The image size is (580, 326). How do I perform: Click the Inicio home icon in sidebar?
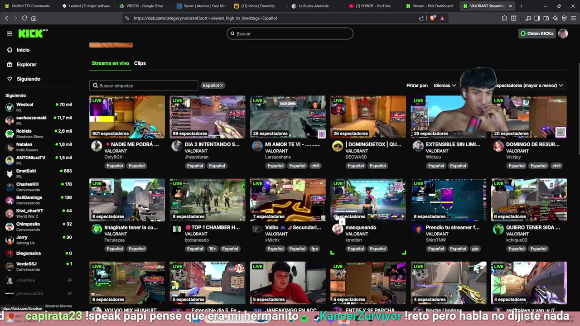pyautogui.click(x=10, y=50)
